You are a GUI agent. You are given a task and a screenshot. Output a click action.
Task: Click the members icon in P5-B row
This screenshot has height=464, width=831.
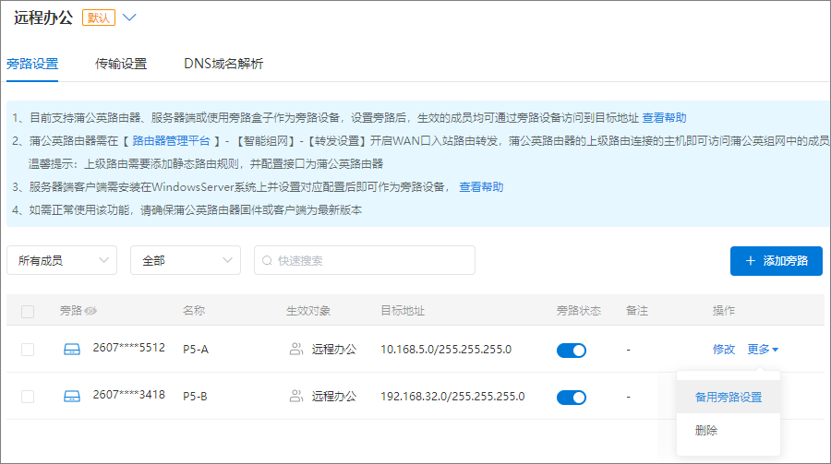296,397
